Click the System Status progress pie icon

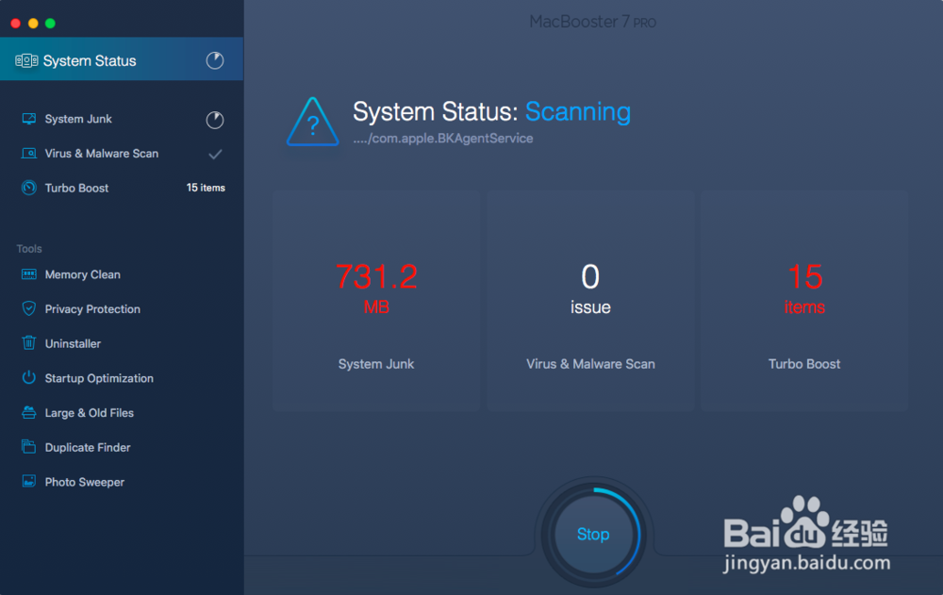215,60
